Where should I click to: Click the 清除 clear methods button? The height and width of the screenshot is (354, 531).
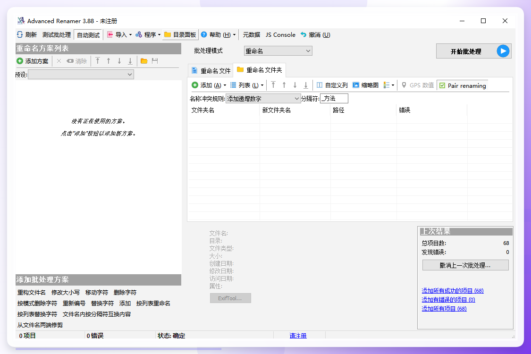tap(77, 61)
